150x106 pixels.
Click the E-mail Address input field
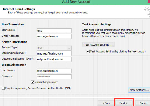tap(54, 36)
